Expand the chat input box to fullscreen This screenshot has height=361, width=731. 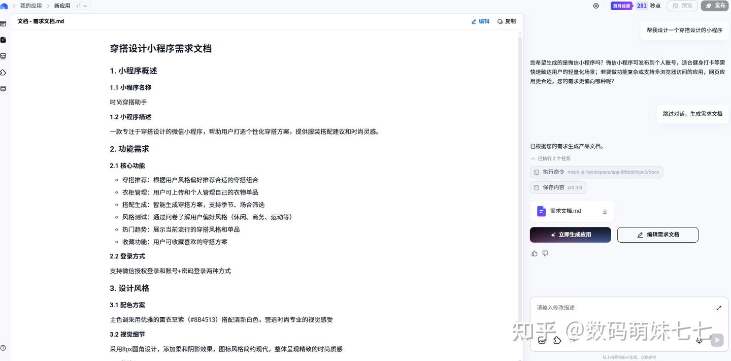point(719,308)
